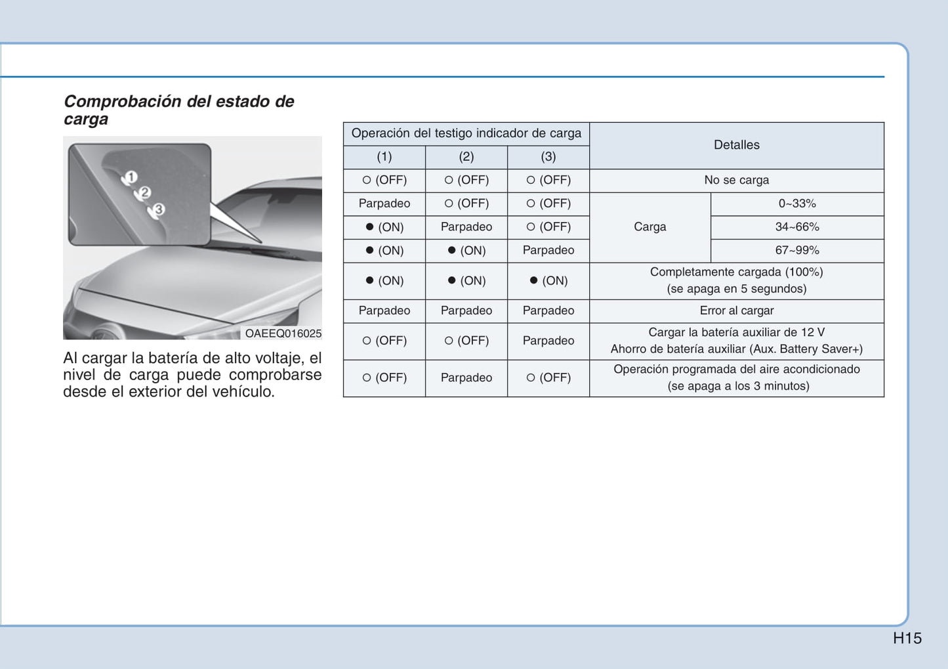Click the page number H15

(x=907, y=638)
